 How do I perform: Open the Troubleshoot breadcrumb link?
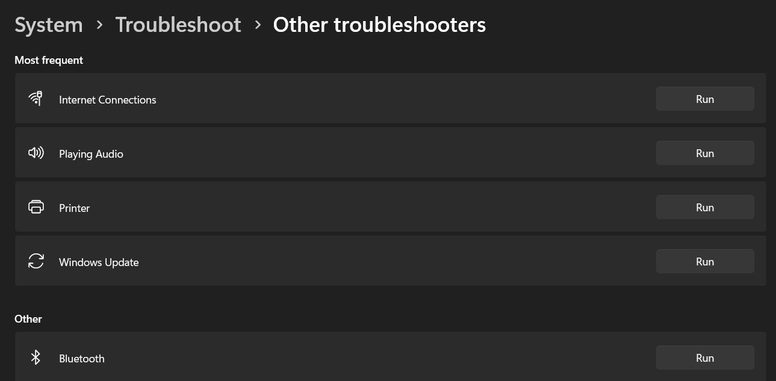coord(178,25)
